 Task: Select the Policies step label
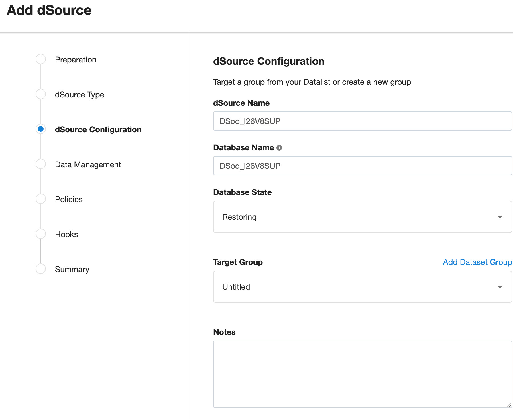tap(68, 199)
